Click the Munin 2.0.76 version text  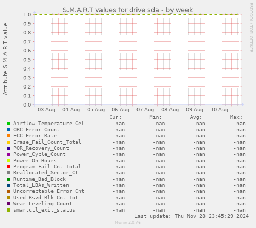click(x=128, y=222)
